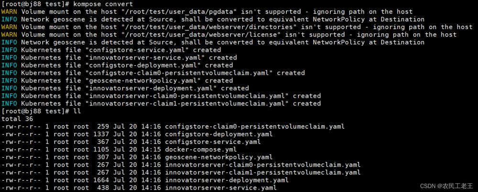This screenshot has height=192, width=478.
Task: Select configstore-service.yaml in ll output
Action: click(x=213, y=141)
